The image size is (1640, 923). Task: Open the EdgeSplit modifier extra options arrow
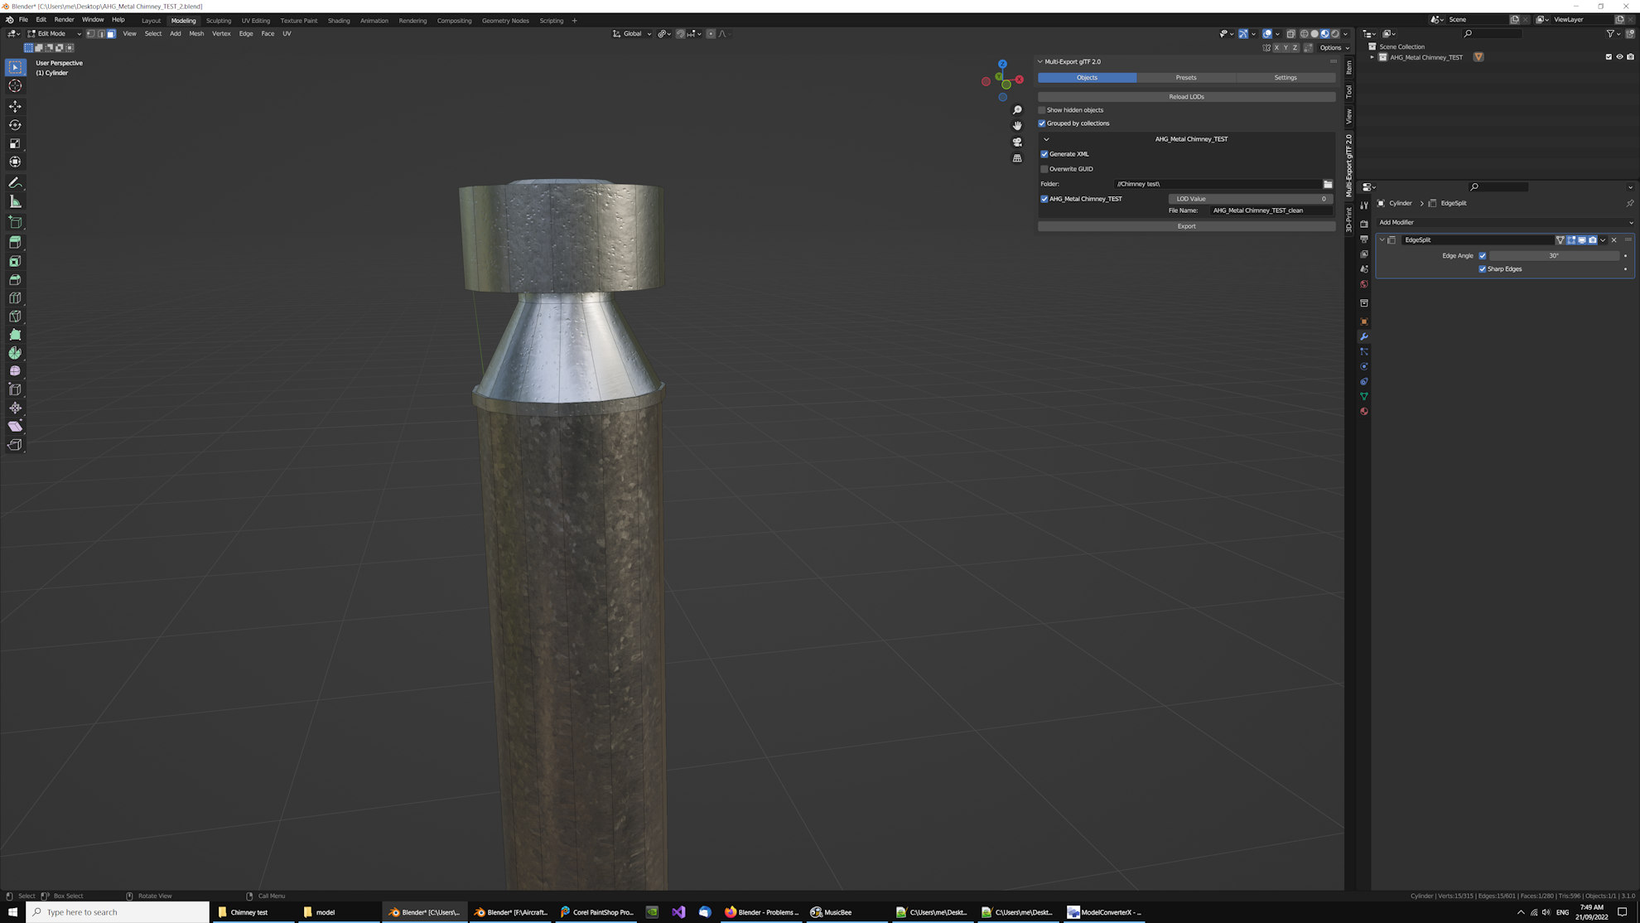pyautogui.click(x=1604, y=240)
